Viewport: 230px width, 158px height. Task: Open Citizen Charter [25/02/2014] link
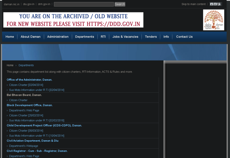[26, 115]
